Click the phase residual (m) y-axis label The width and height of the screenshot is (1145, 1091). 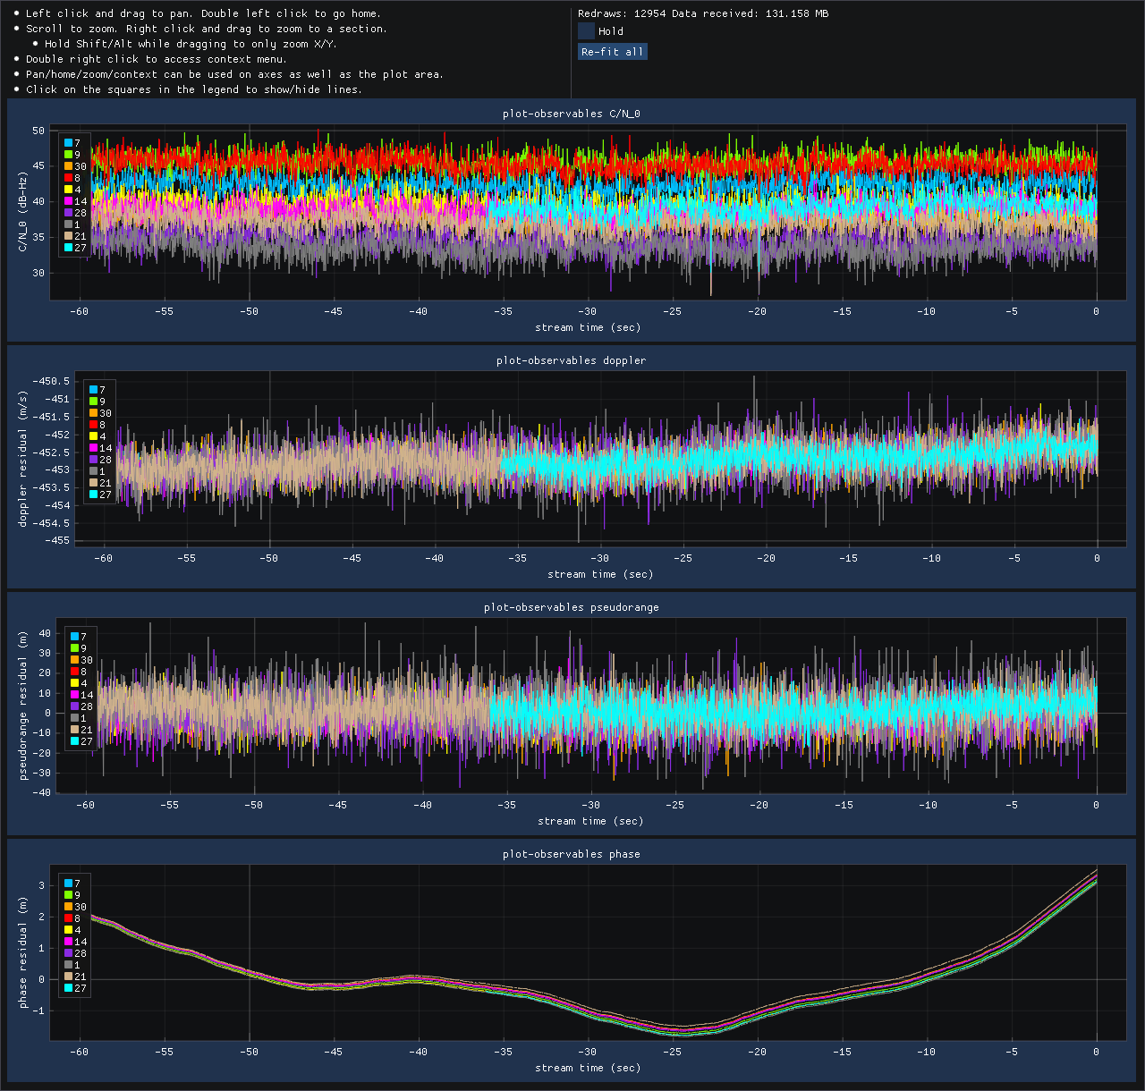point(23,953)
